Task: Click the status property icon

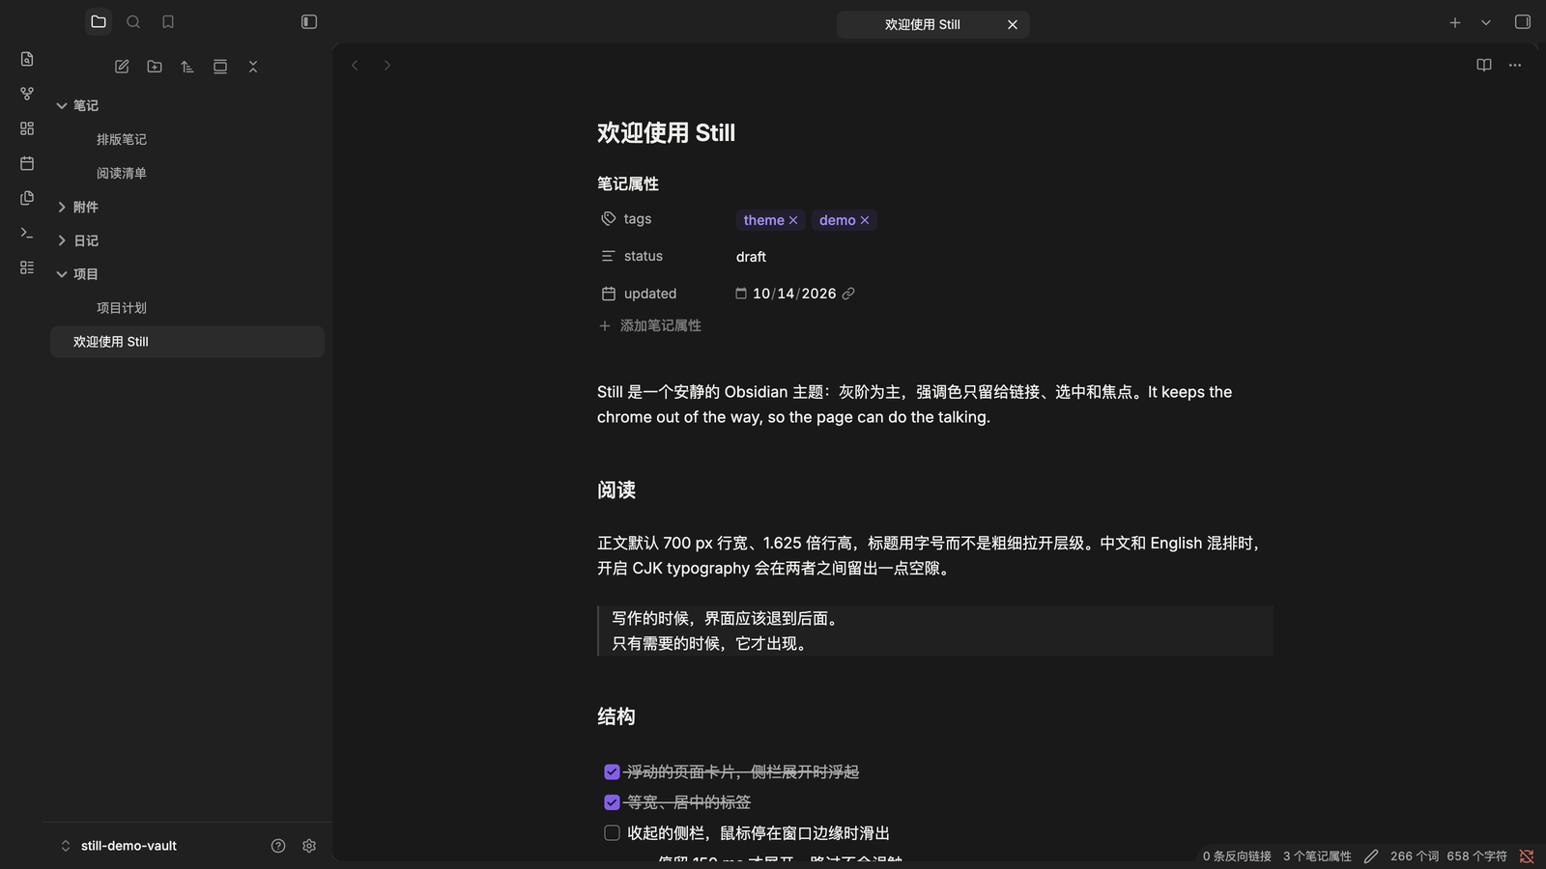Action: click(x=608, y=256)
